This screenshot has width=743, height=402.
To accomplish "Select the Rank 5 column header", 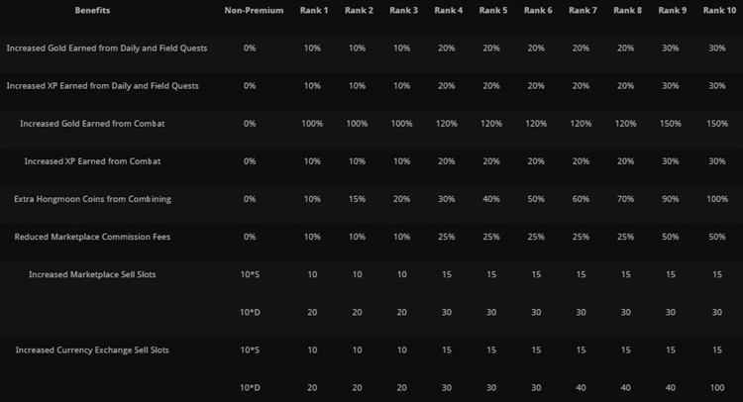I will [492, 11].
